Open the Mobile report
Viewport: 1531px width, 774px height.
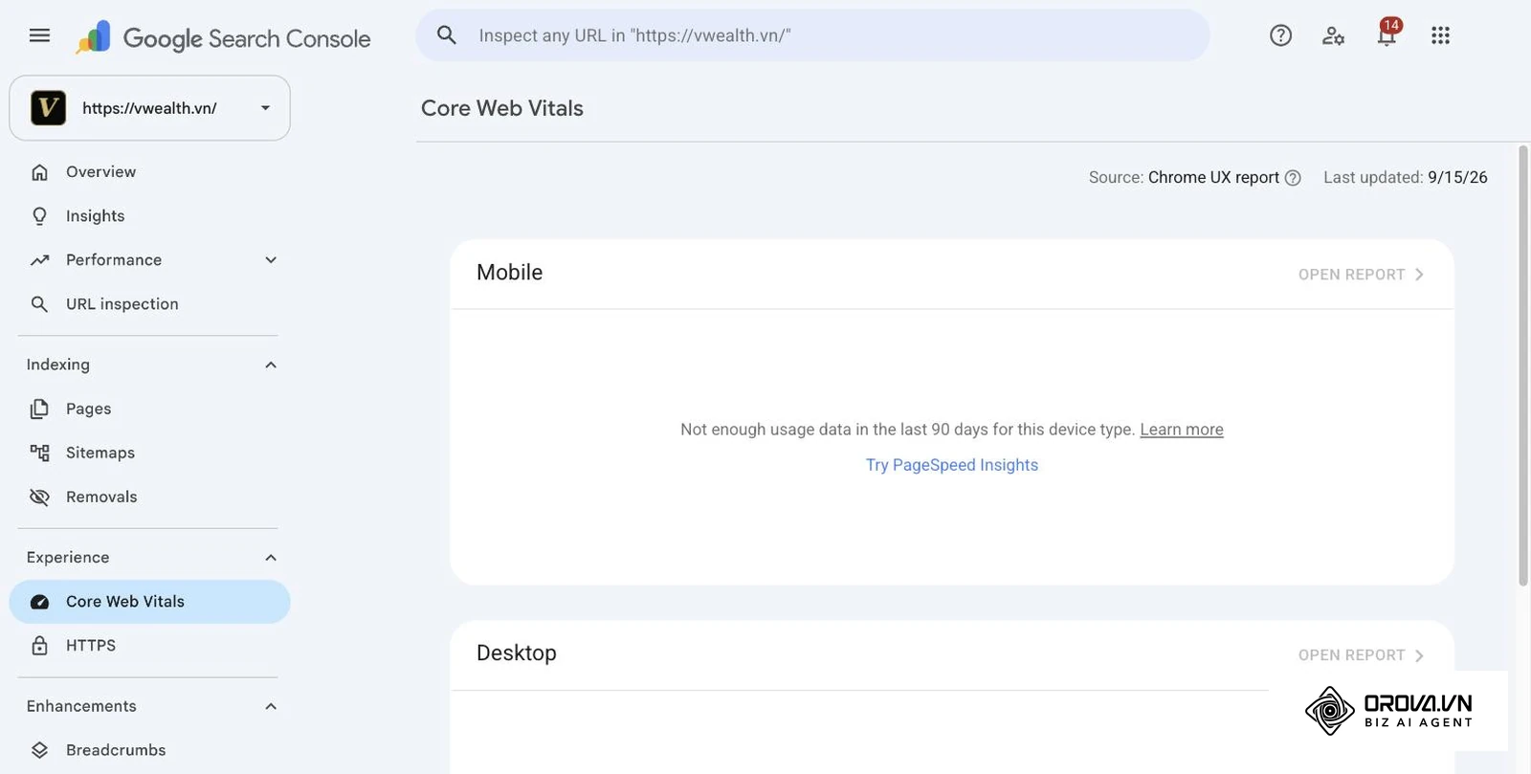pos(1361,275)
